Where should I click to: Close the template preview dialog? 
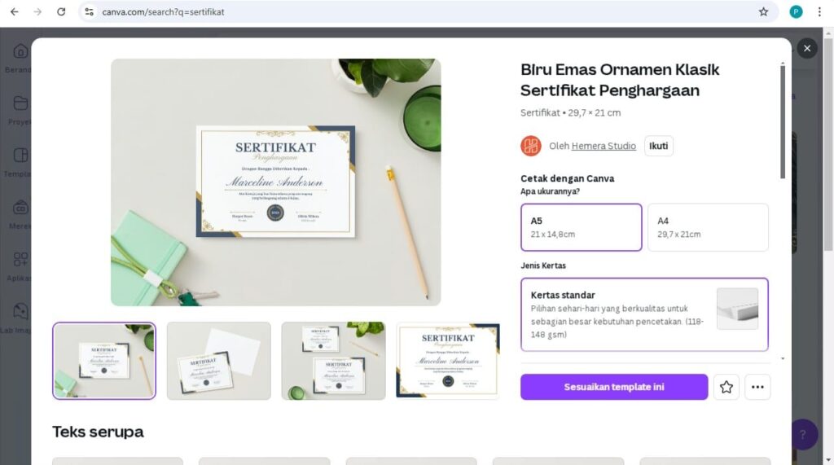pos(807,48)
